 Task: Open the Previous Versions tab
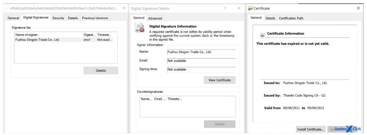coord(95,18)
